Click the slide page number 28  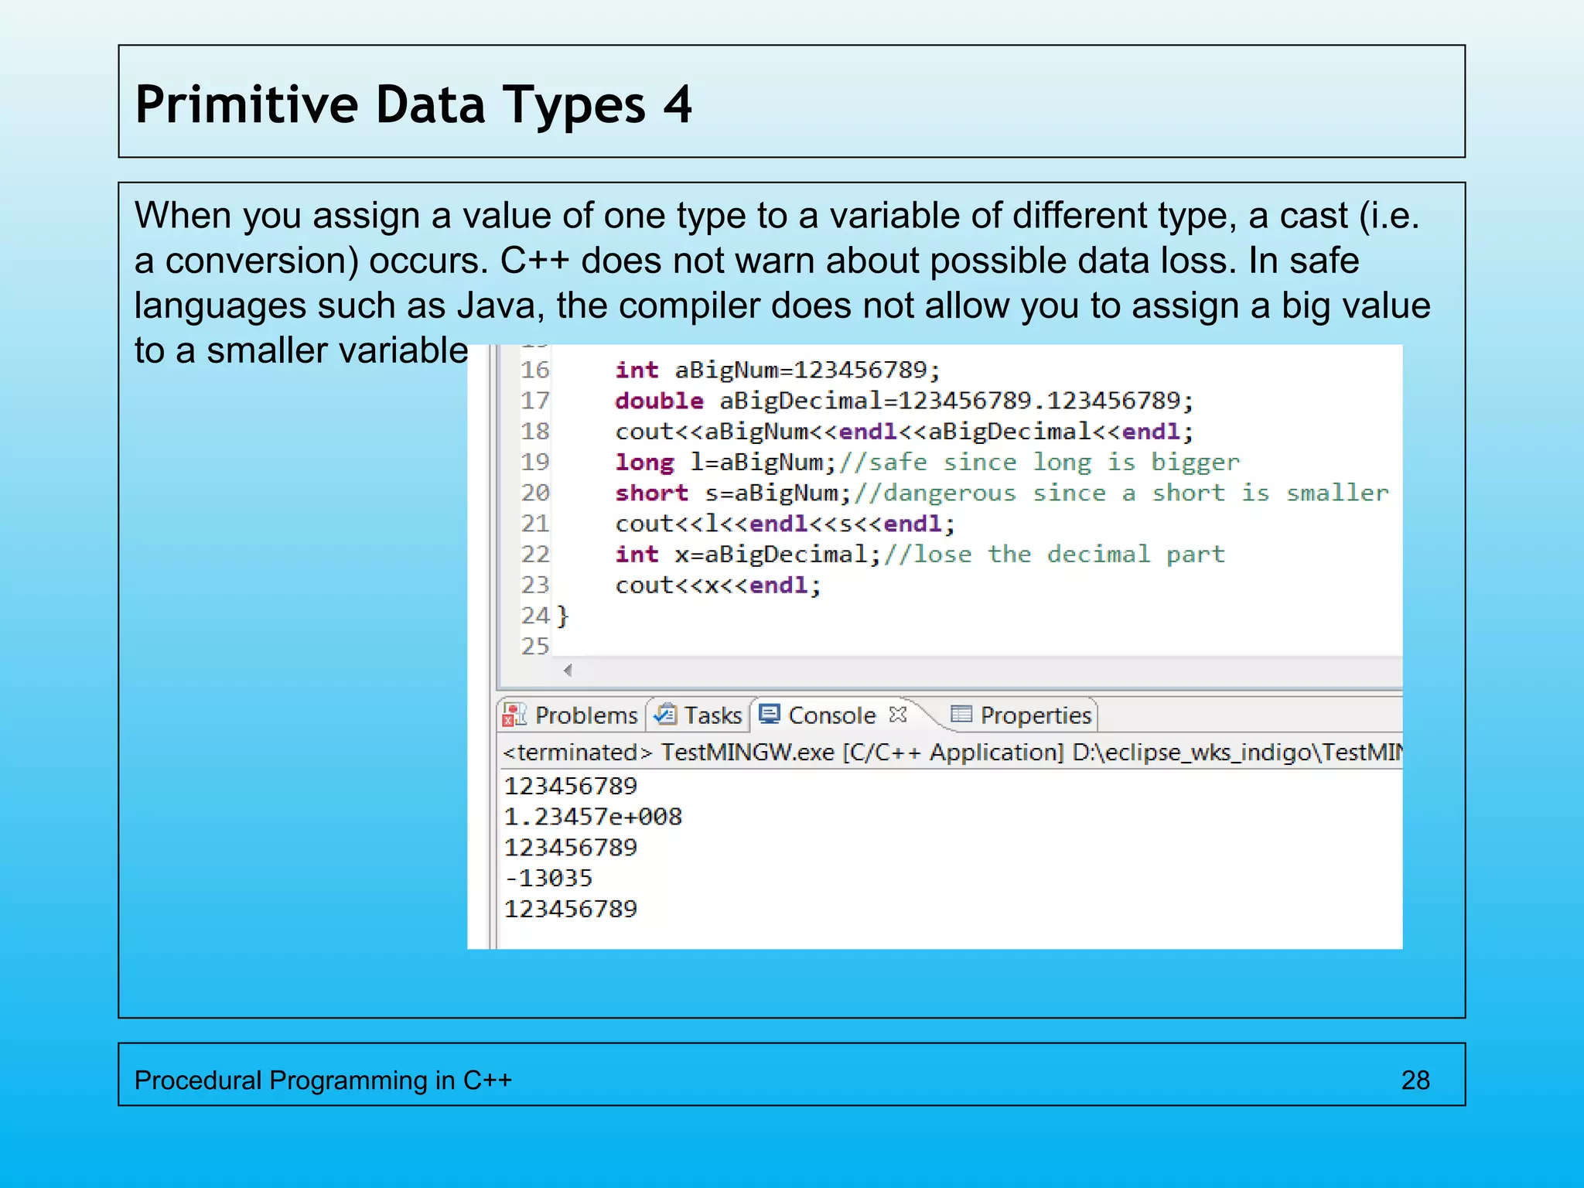click(x=1415, y=1080)
